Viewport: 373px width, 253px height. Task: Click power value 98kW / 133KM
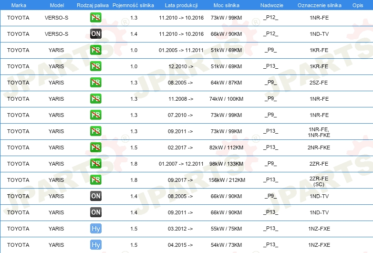click(226, 164)
